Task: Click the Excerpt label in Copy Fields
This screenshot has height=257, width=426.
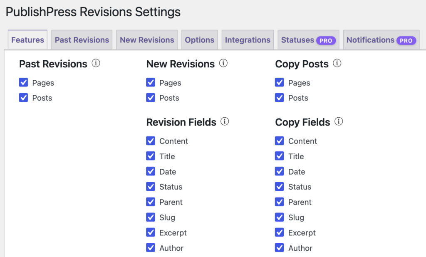Action: 302,233
